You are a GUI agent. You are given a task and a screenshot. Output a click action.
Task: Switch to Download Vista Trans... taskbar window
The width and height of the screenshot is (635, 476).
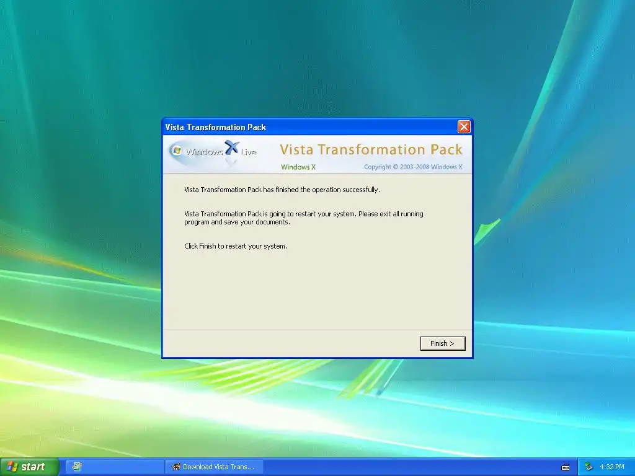(x=214, y=467)
